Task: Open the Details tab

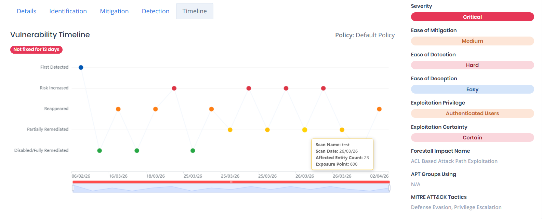Action: tap(26, 11)
